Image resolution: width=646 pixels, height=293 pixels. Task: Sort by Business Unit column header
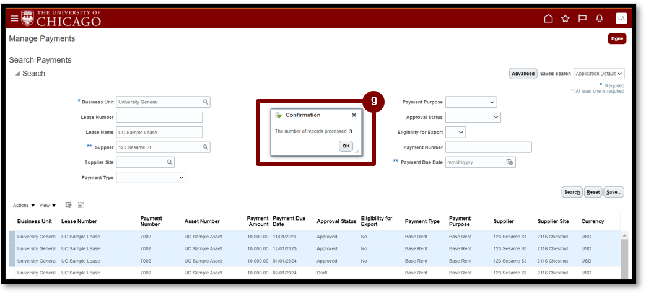coord(35,221)
